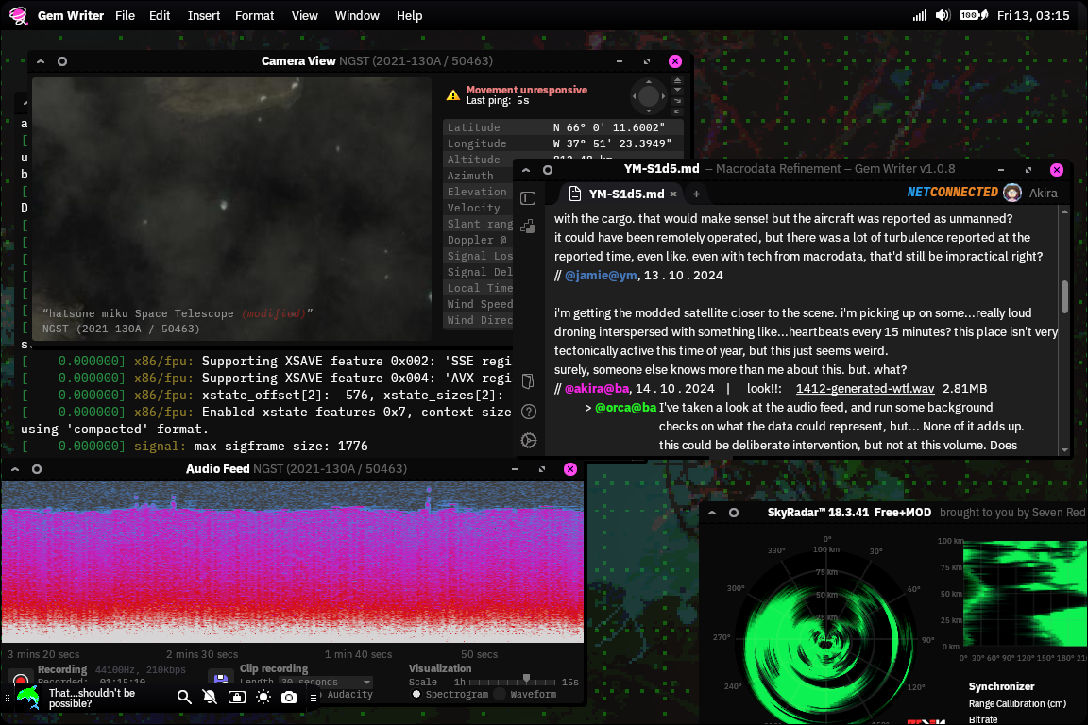Image resolution: width=1088 pixels, height=725 pixels.
Task: Mute notifications with the crossed bell icon
Action: [210, 698]
